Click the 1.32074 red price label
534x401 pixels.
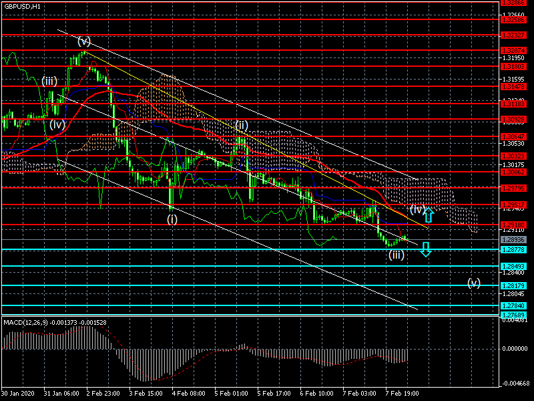pyautogui.click(x=513, y=51)
